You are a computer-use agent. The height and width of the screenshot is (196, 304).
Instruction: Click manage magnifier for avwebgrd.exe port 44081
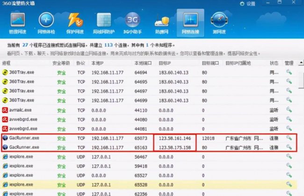point(289,128)
